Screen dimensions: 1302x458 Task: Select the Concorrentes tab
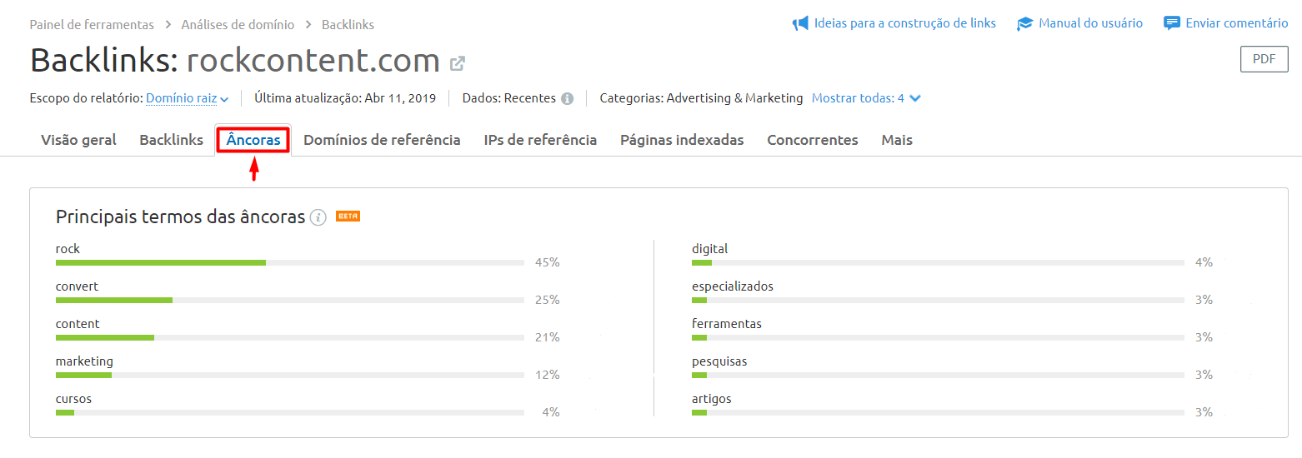[x=813, y=140]
